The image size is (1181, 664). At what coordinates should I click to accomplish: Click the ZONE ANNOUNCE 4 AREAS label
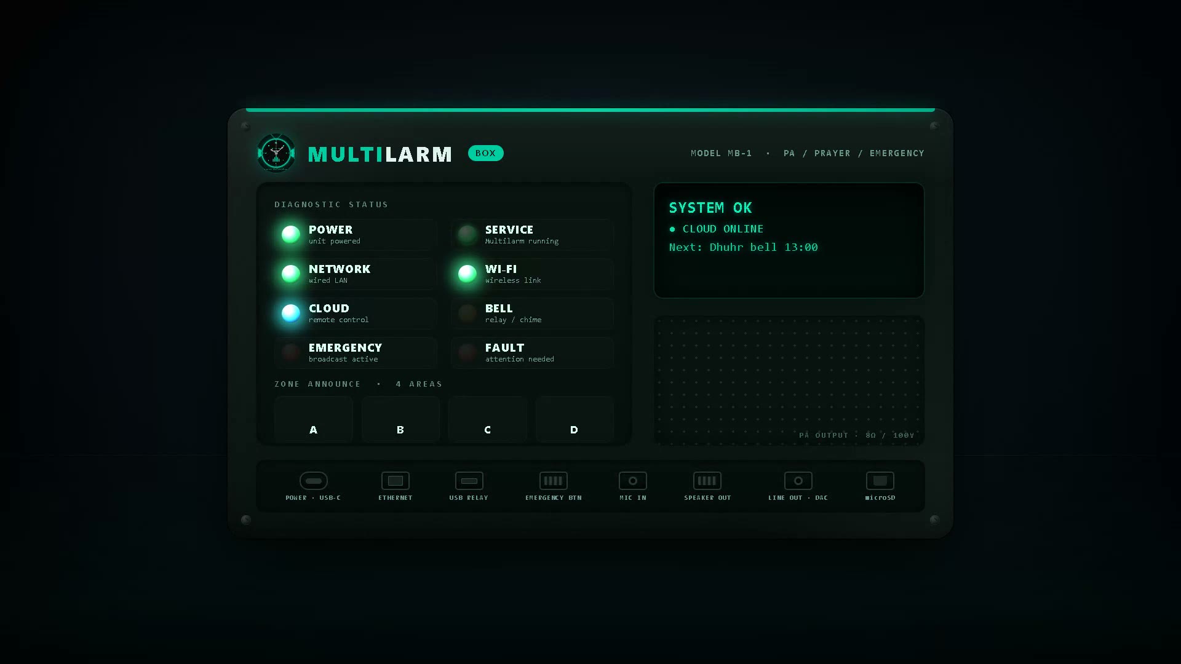click(359, 384)
